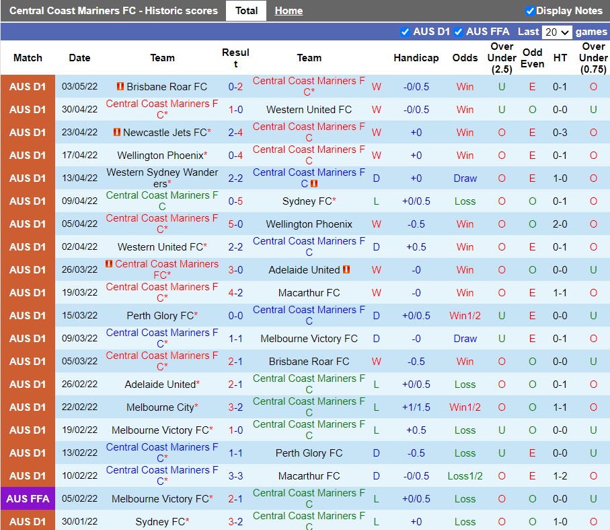The width and height of the screenshot is (610, 530).
Task: Toggle the Display Notes checkbox
Action: 530,11
